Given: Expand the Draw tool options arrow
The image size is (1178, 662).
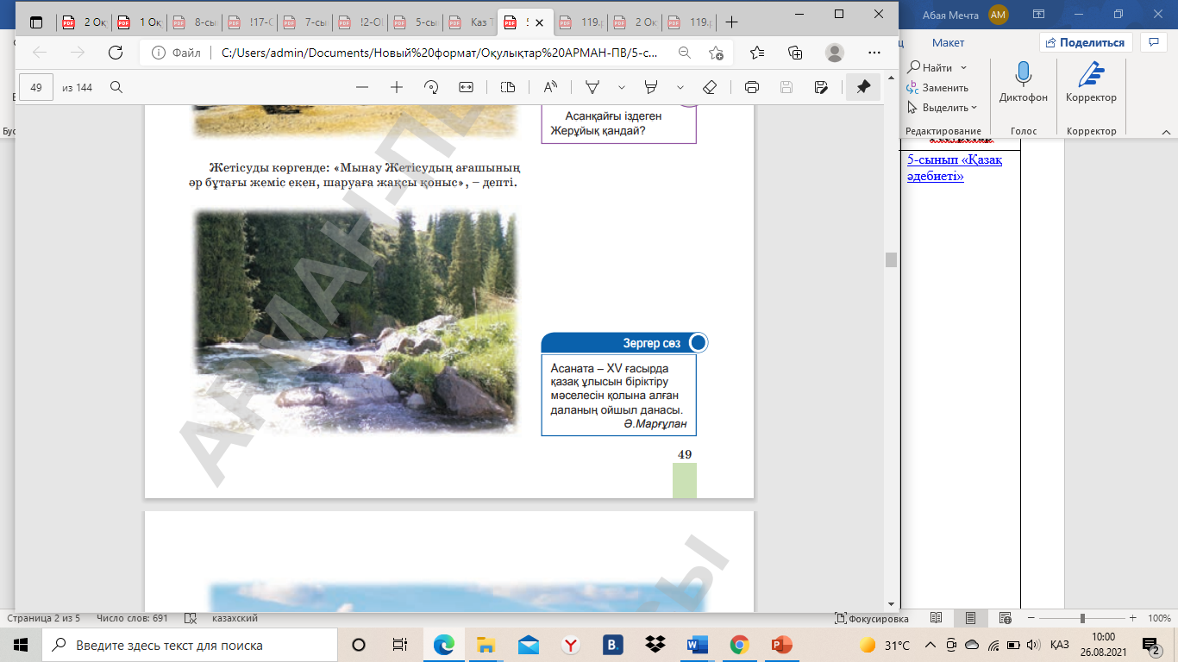Looking at the screenshot, I should click(x=622, y=87).
